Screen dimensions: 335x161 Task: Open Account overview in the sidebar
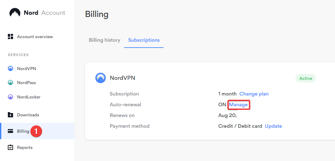35,37
